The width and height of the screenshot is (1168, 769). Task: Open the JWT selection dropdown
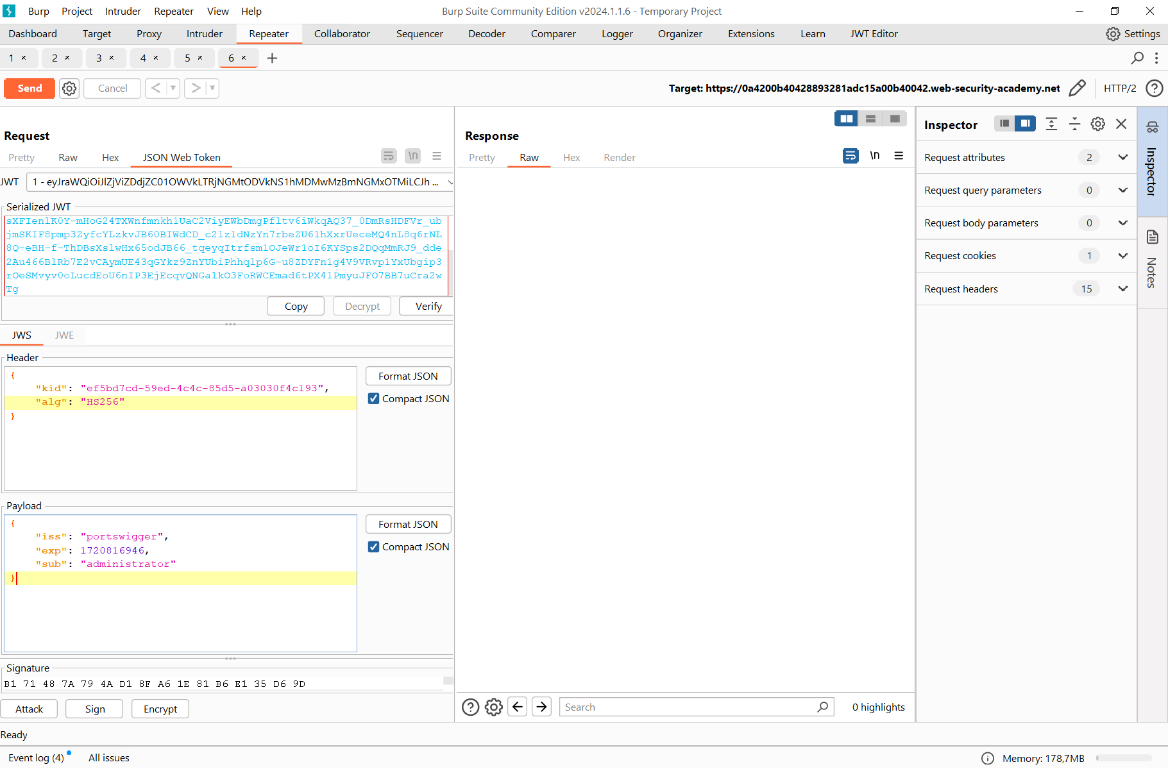[x=240, y=182]
